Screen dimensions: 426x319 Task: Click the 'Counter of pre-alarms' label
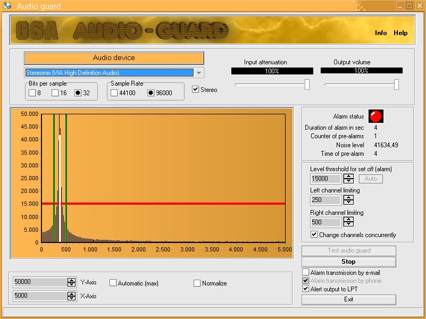(337, 136)
